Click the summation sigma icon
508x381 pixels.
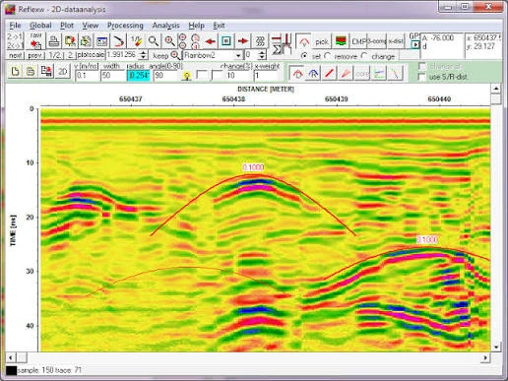coord(278,50)
